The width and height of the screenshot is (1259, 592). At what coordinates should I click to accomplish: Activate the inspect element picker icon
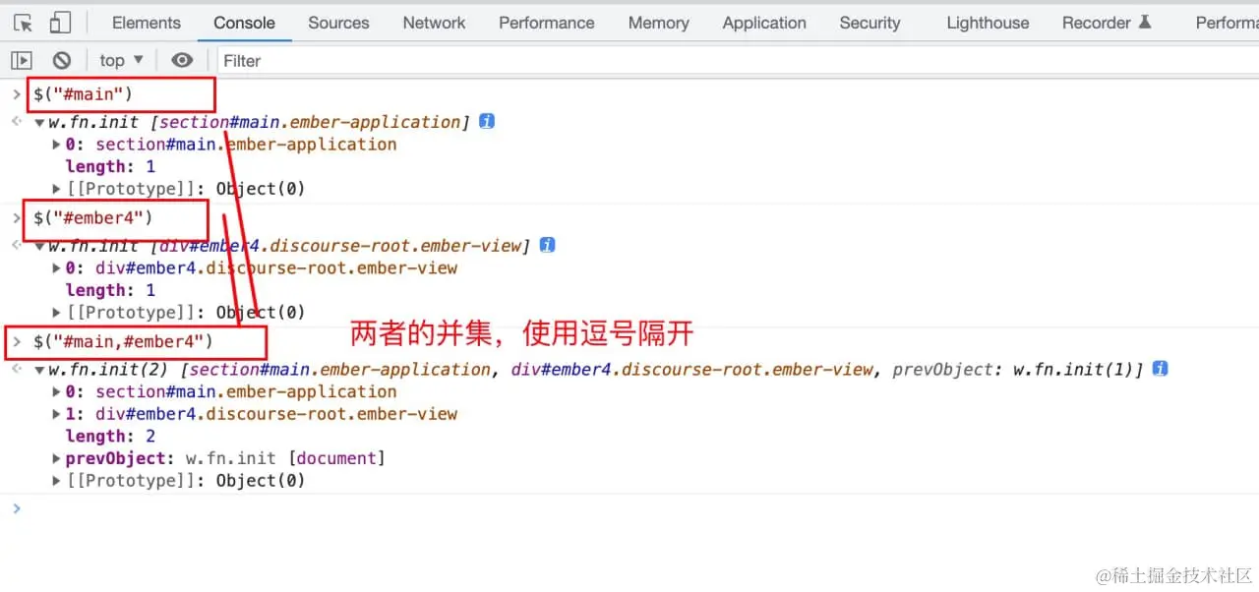[x=24, y=23]
